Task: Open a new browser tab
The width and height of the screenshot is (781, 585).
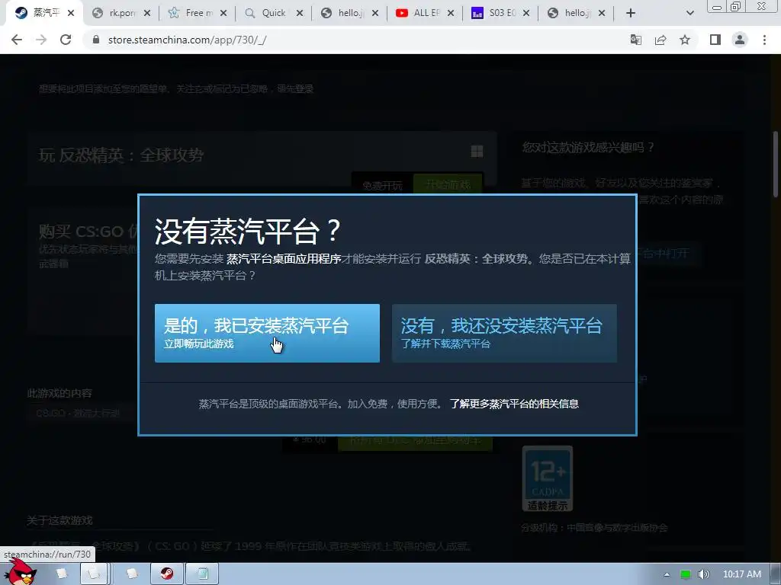Action: click(631, 13)
